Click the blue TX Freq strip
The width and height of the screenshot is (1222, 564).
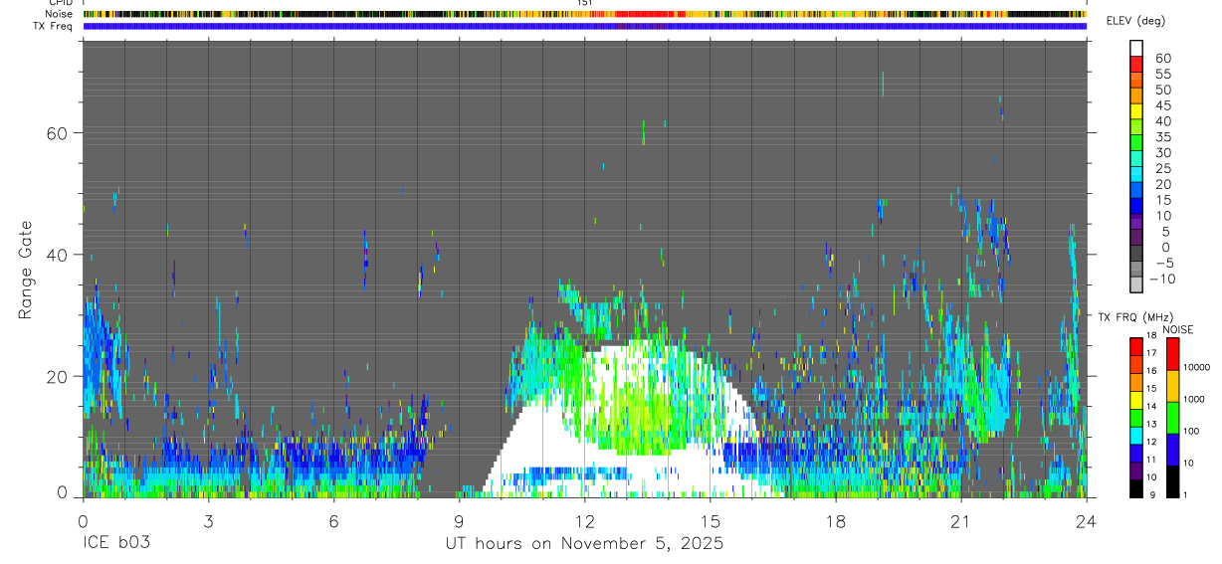tap(584, 26)
